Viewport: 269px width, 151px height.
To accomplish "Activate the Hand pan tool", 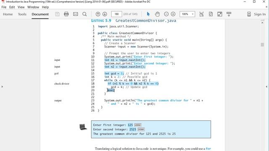I will point(157,14).
